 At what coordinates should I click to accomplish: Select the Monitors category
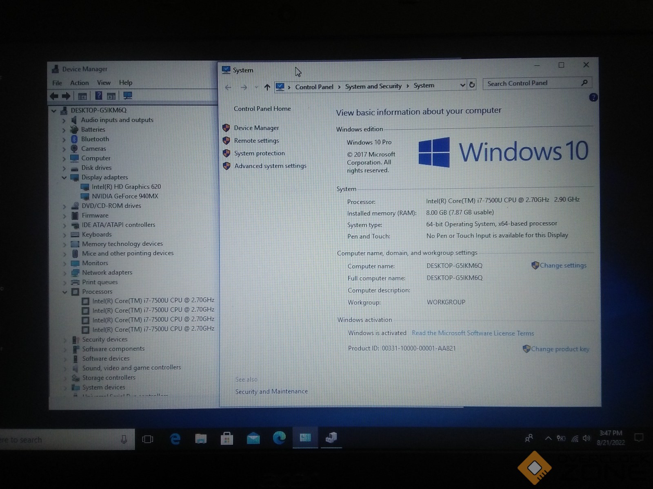coord(95,263)
